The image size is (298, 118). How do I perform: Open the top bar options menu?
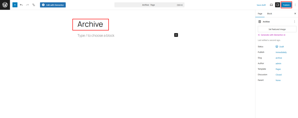(x=295, y=5)
